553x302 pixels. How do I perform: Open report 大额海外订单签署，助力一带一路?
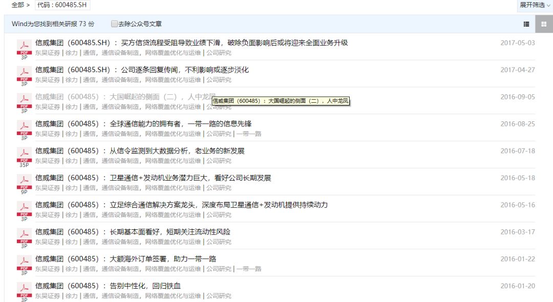(x=125, y=259)
